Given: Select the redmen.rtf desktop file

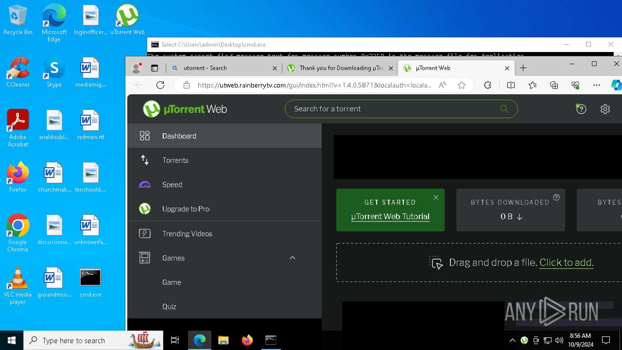Looking at the screenshot, I should pos(90,125).
